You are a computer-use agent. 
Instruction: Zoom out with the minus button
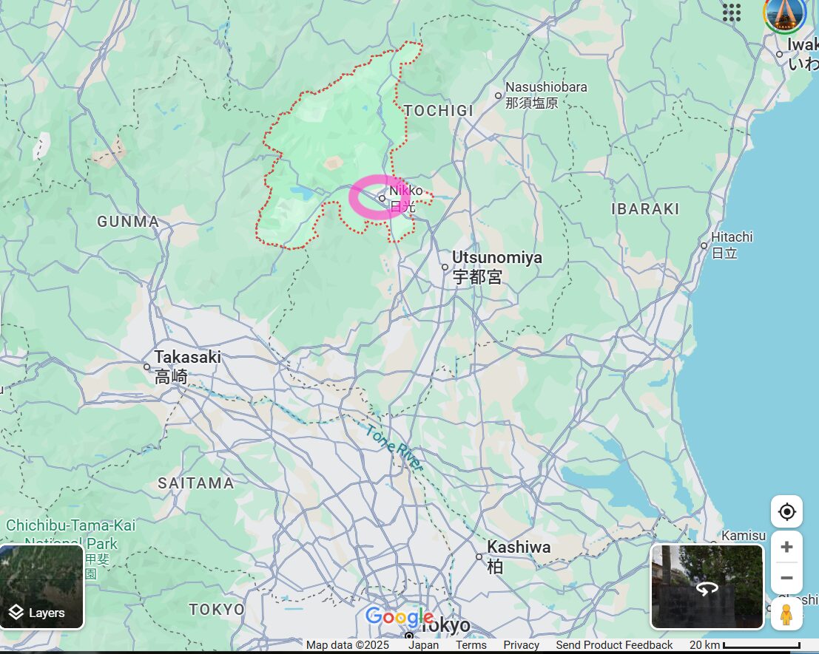(x=786, y=578)
